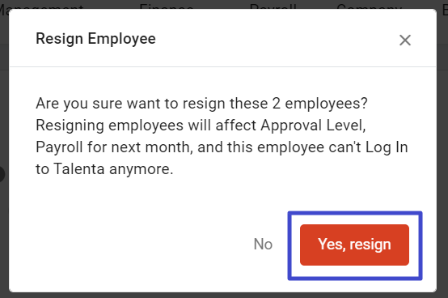448x298 pixels.
Task: Open the Payroll menu in top navigation
Action: coord(273,6)
